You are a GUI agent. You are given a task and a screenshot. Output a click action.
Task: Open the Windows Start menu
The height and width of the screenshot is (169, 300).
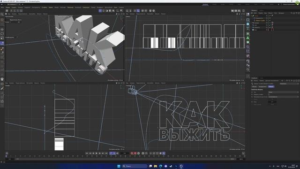(119, 166)
